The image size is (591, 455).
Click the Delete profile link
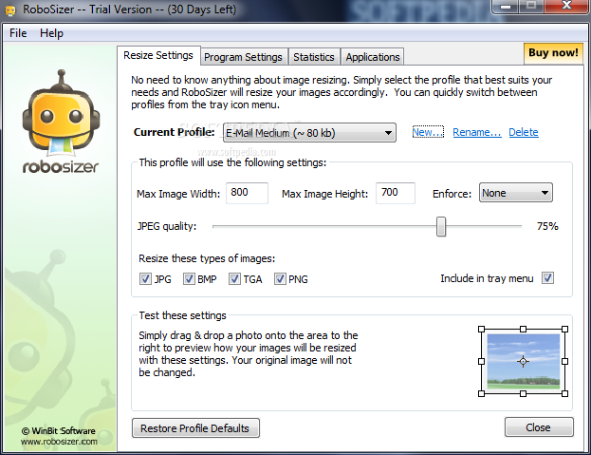tap(524, 132)
